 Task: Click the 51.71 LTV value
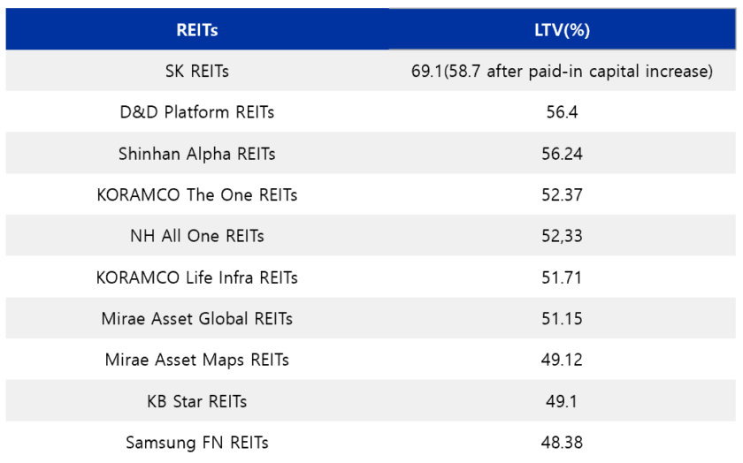pos(562,277)
